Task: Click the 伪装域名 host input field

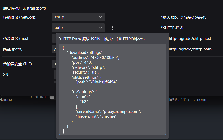Action: click(53, 39)
